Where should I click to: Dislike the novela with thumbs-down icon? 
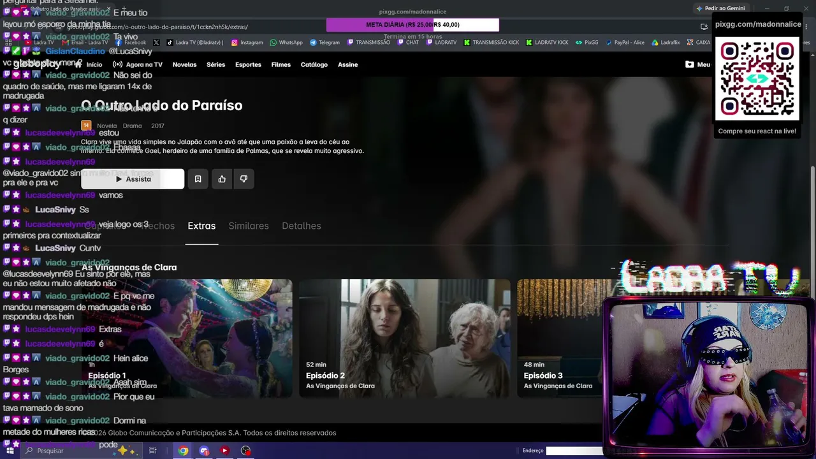(x=244, y=179)
